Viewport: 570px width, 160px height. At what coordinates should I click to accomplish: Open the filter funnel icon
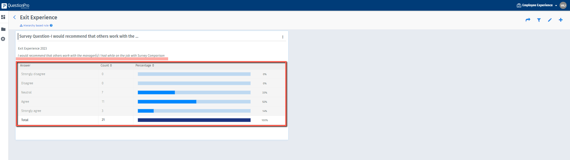[539, 20]
